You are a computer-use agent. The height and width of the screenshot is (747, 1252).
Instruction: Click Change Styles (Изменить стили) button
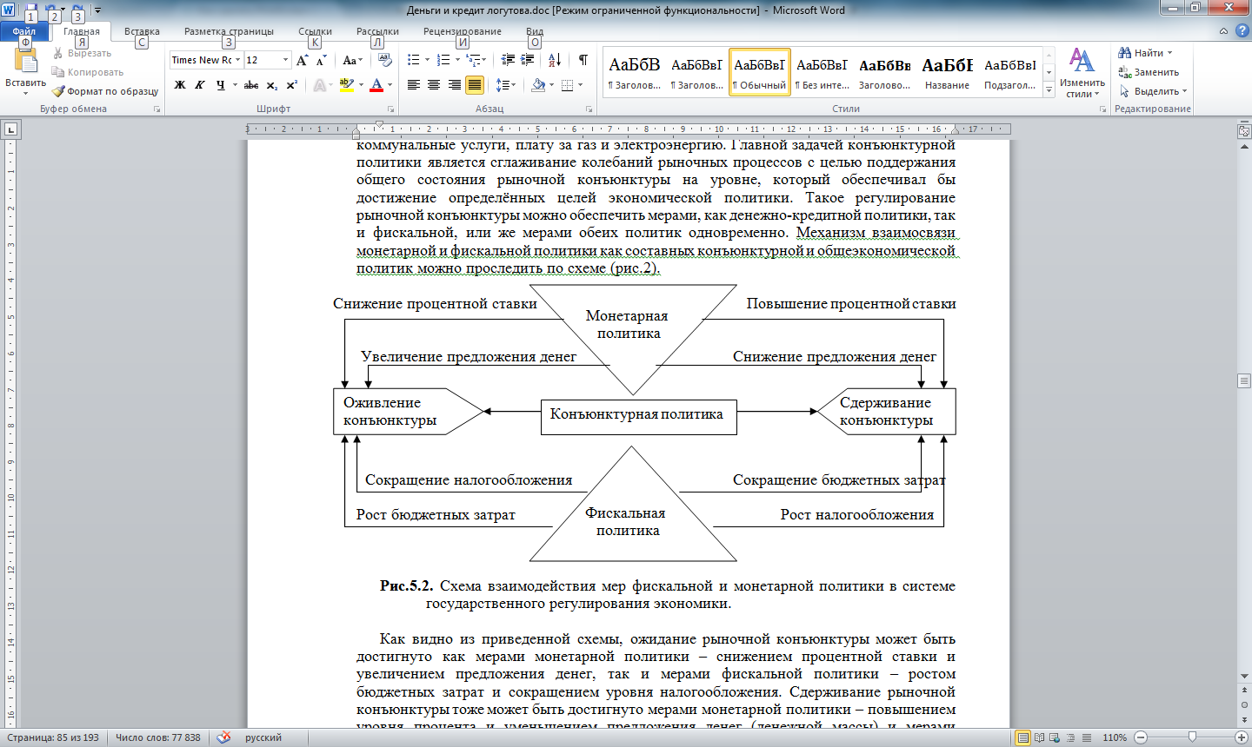(x=1082, y=73)
